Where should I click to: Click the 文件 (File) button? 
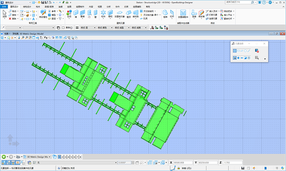pyautogui.click(x=4, y=7)
